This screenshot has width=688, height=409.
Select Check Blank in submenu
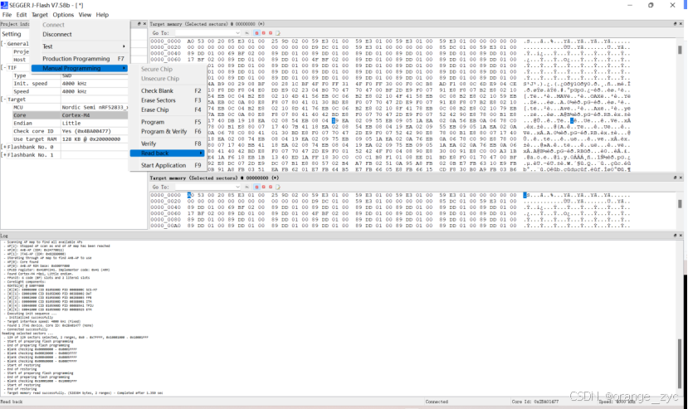(167, 90)
